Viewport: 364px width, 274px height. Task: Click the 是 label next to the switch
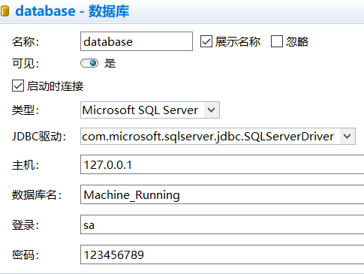pyautogui.click(x=110, y=63)
